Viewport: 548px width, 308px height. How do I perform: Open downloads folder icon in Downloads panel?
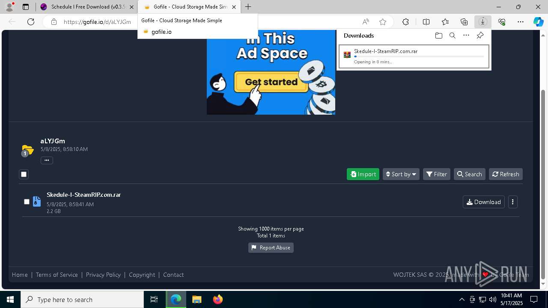[x=438, y=36]
